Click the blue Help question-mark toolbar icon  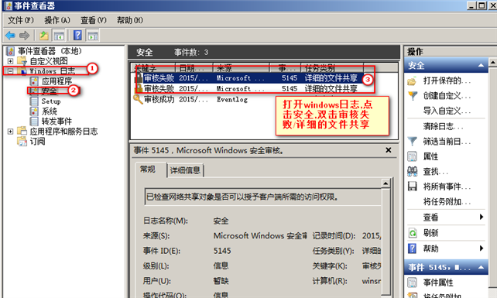coord(77,35)
